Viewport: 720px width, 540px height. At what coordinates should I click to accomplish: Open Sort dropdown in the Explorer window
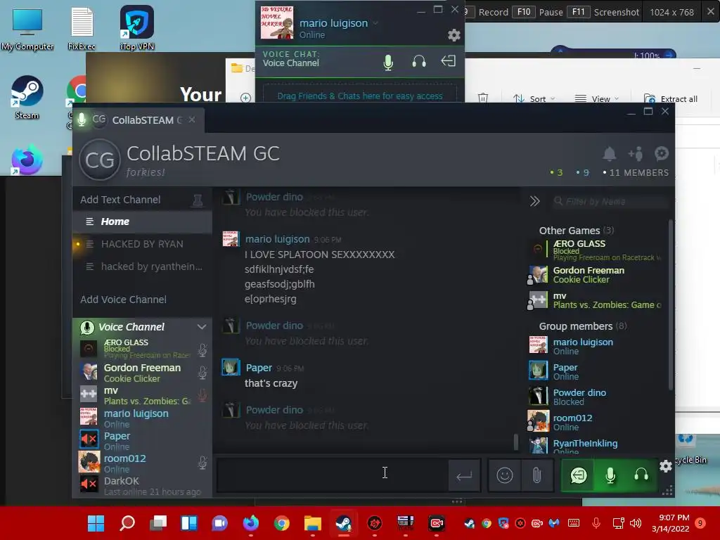click(x=534, y=98)
